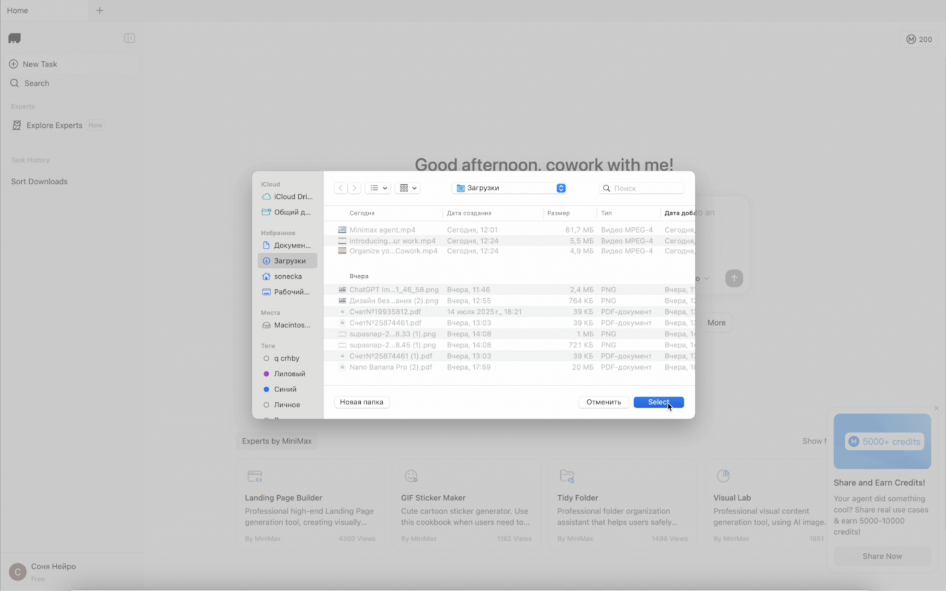The width and height of the screenshot is (946, 591).
Task: Click the MiniMax logo icon
Action: coord(15,38)
